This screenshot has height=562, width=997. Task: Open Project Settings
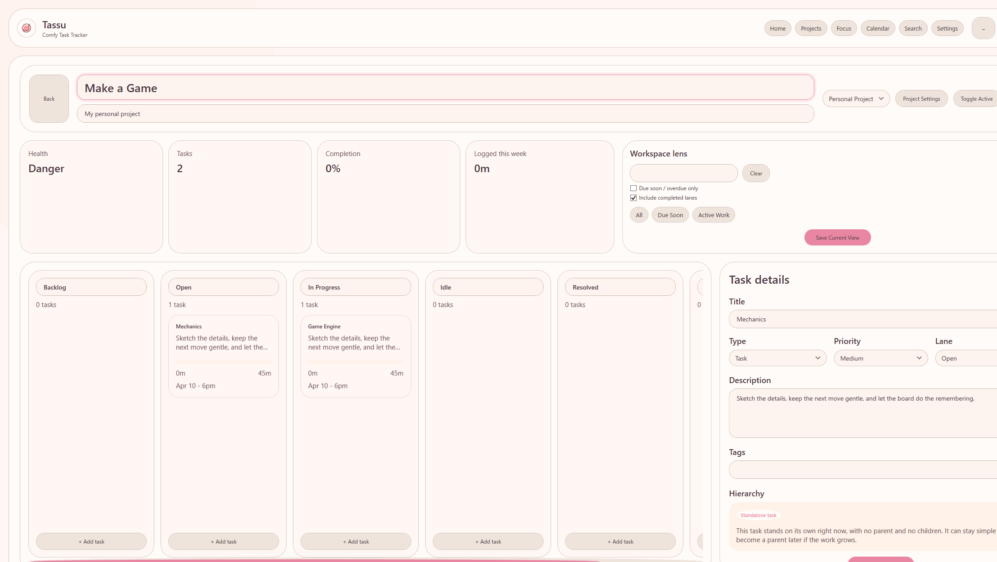tap(921, 99)
